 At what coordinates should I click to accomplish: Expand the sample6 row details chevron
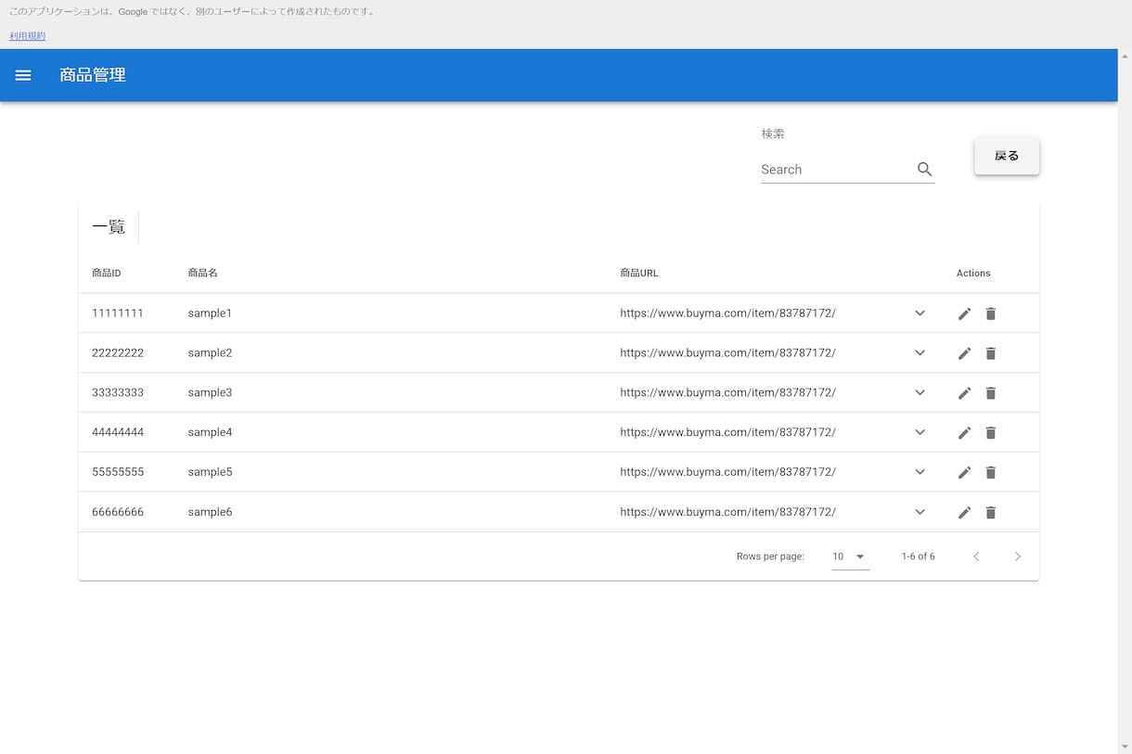920,512
